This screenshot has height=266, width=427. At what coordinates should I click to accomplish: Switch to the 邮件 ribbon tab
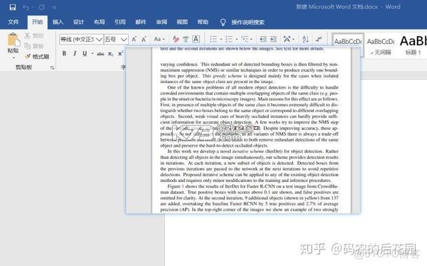pyautogui.click(x=141, y=22)
